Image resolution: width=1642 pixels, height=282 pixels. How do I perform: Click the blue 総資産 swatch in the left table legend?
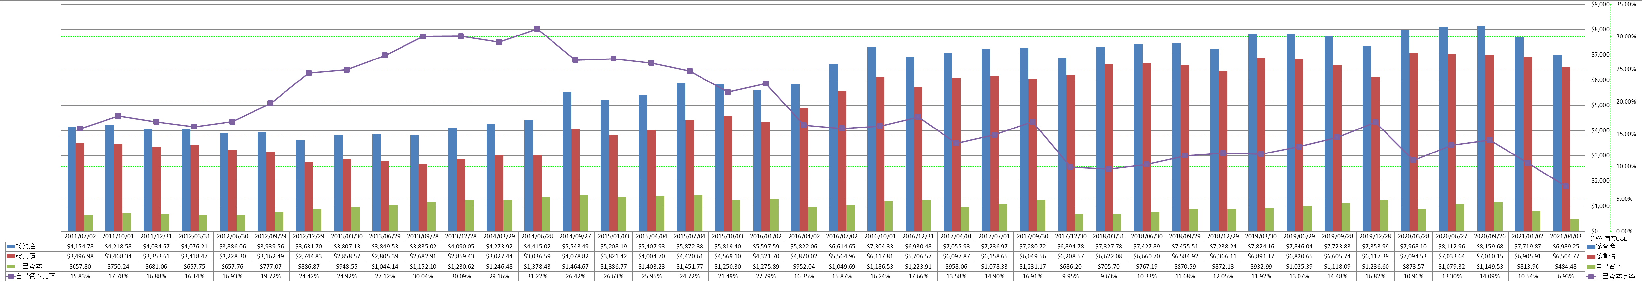coord(11,246)
